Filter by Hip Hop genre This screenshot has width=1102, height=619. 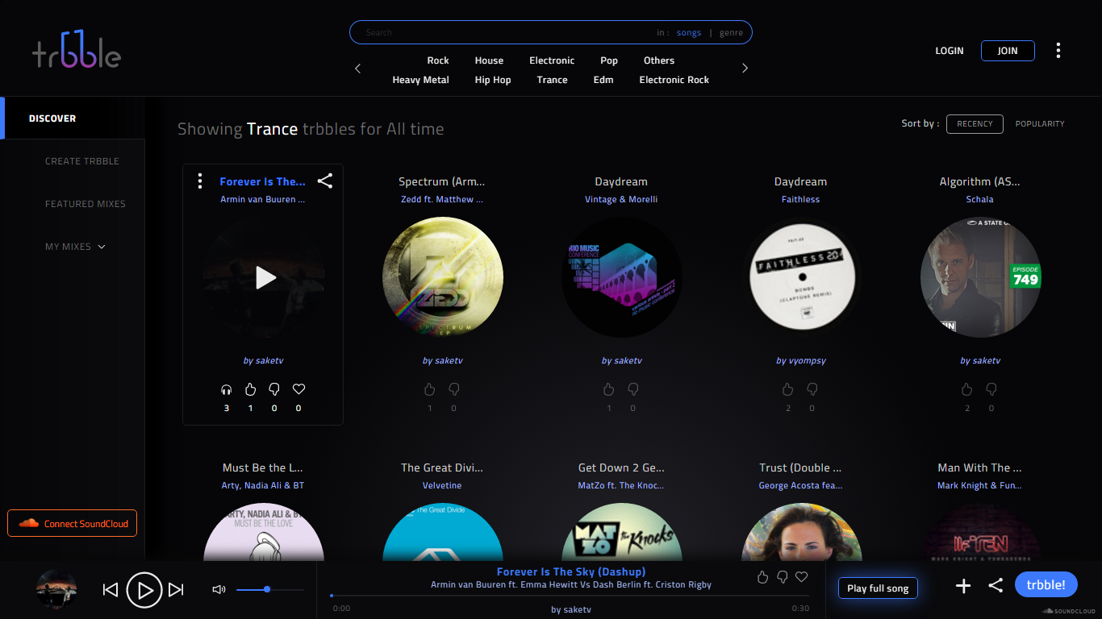tap(493, 80)
